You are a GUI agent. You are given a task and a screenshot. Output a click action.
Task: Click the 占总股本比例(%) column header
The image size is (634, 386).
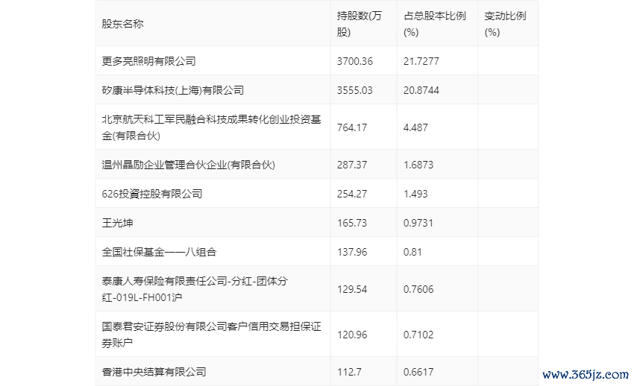click(435, 25)
